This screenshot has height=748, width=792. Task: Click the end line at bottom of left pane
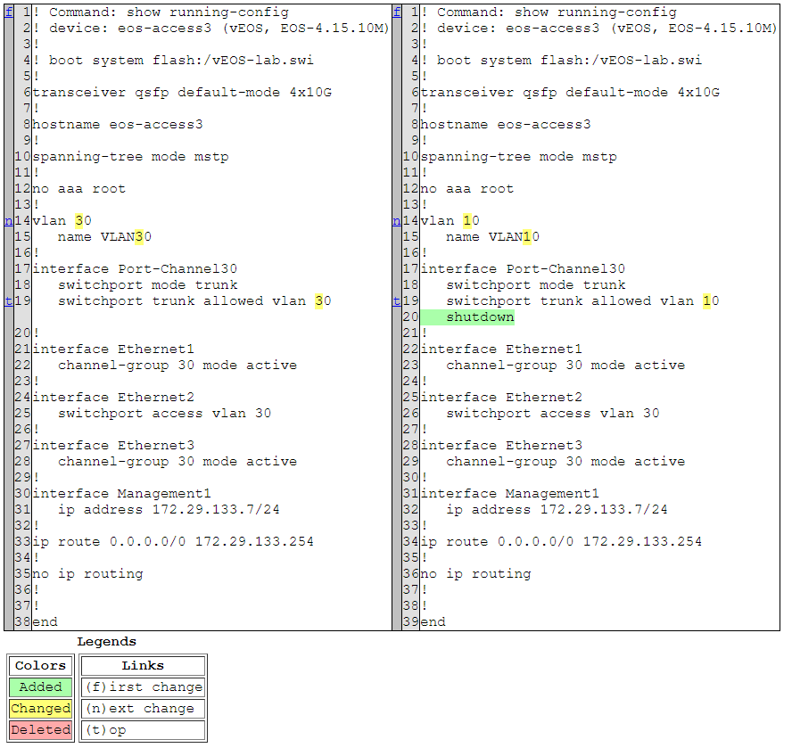coord(45,621)
